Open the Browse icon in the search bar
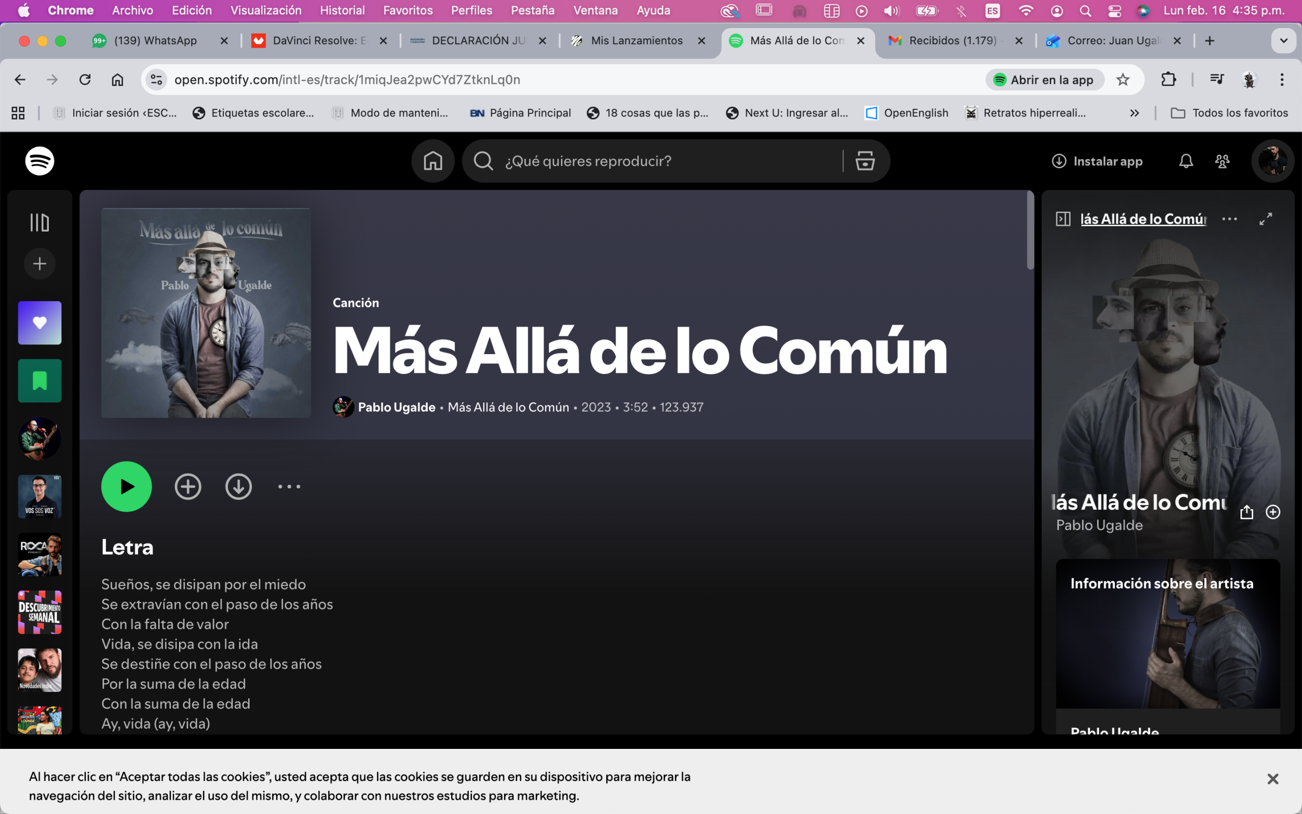Viewport: 1302px width, 814px height. 865,161
